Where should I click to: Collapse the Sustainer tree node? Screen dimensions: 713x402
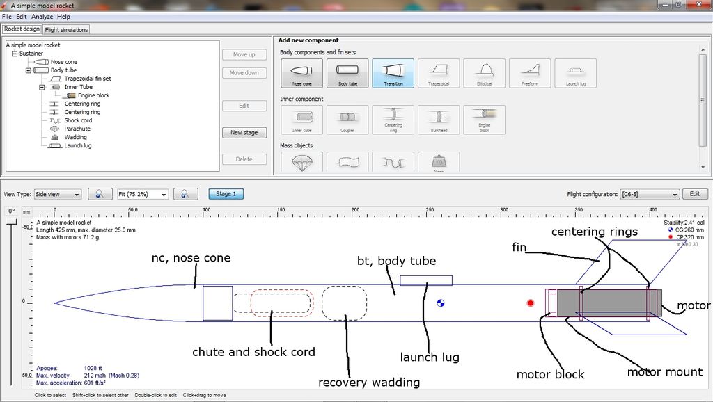click(x=15, y=54)
